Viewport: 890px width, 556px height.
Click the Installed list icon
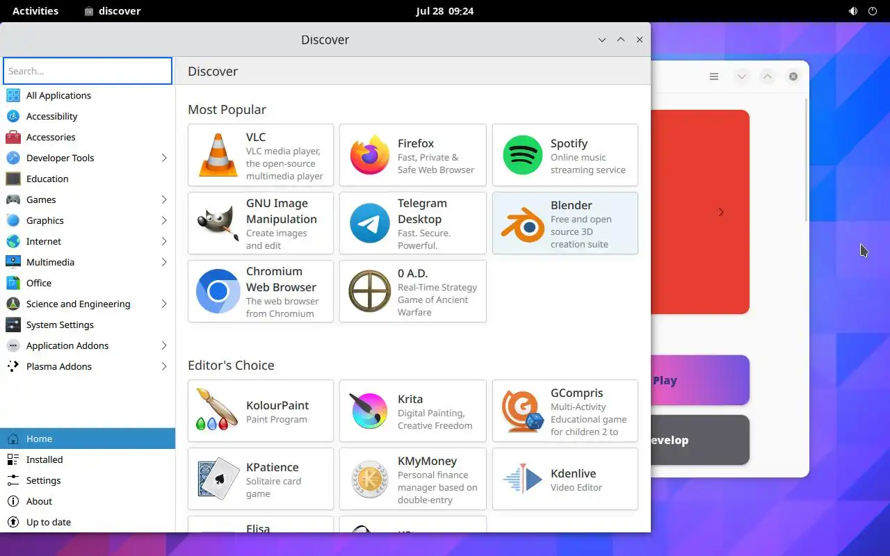pyautogui.click(x=13, y=459)
